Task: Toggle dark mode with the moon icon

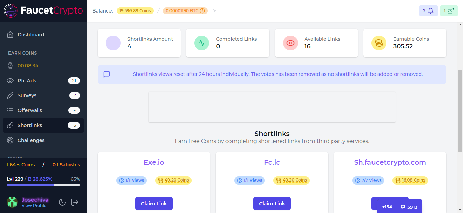Action: pyautogui.click(x=62, y=202)
